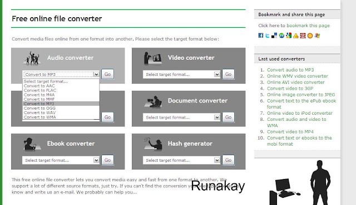The height and width of the screenshot is (205, 356).
Task: Choose Convert to WMA option
Action: point(61,117)
